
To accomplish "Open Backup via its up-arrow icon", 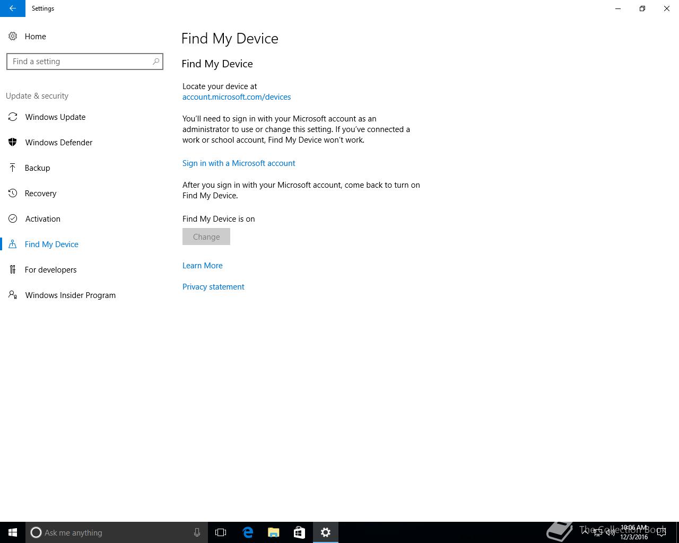I will [x=13, y=168].
